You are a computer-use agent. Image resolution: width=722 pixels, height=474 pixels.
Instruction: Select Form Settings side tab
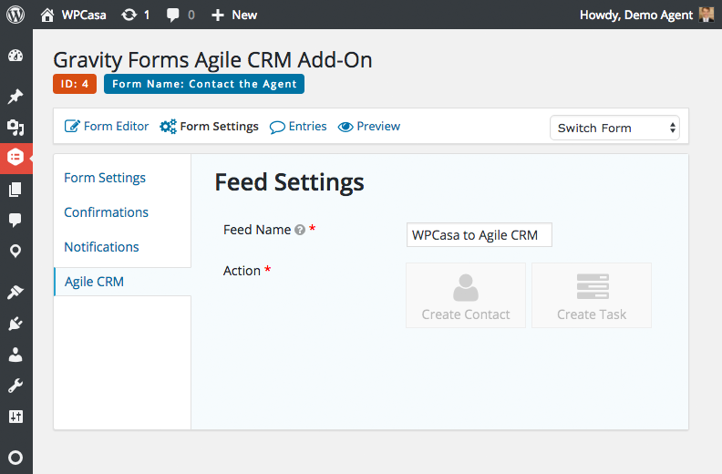(x=105, y=178)
